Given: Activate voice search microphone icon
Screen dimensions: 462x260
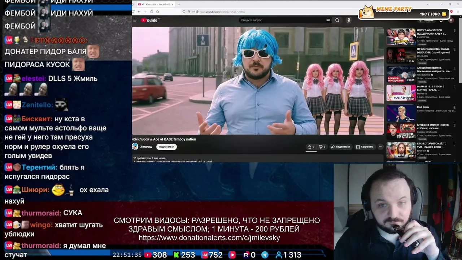Looking at the screenshot, I should tap(349, 20).
